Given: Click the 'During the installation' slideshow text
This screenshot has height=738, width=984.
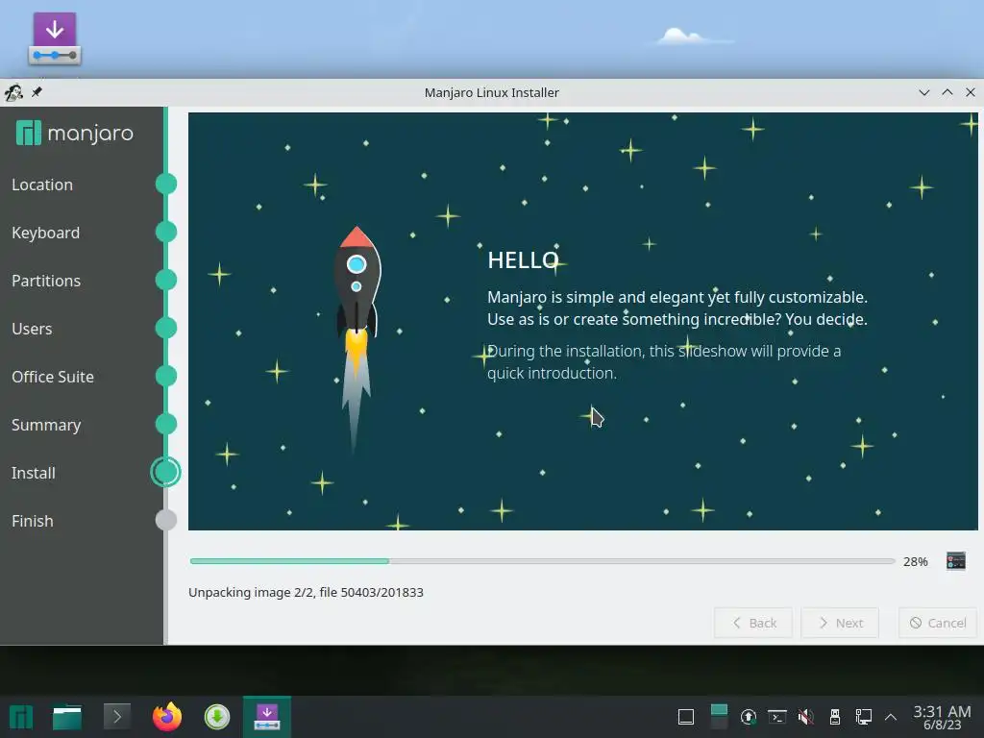Looking at the screenshot, I should [x=664, y=362].
